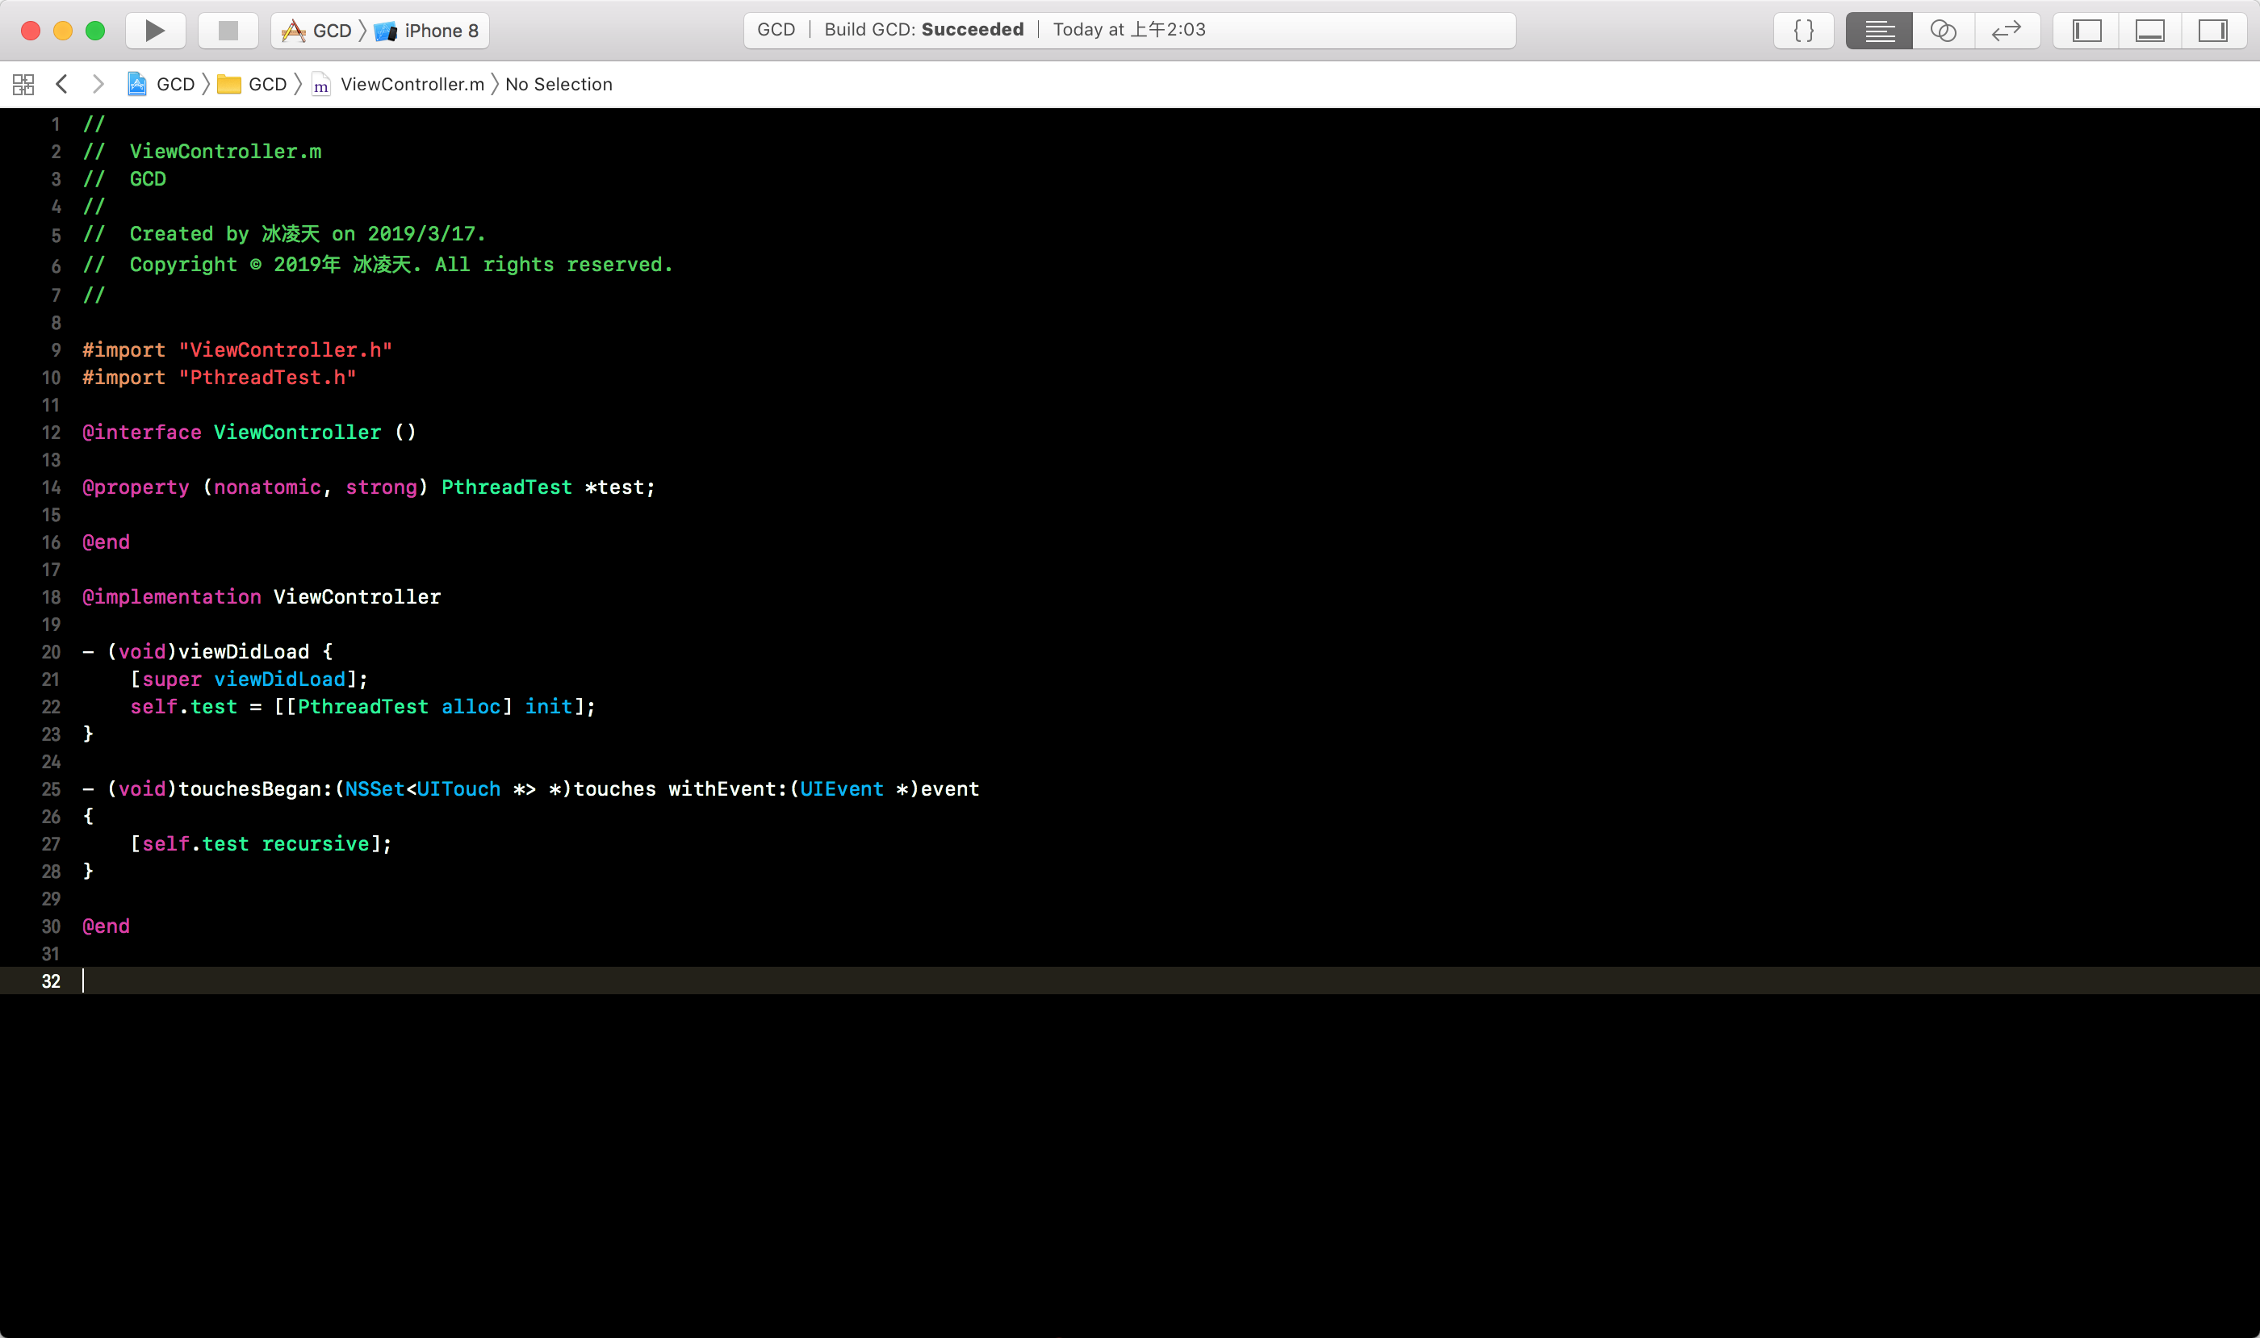2260x1338 pixels.
Task: Click the final @end on line 30
Action: pyautogui.click(x=106, y=926)
